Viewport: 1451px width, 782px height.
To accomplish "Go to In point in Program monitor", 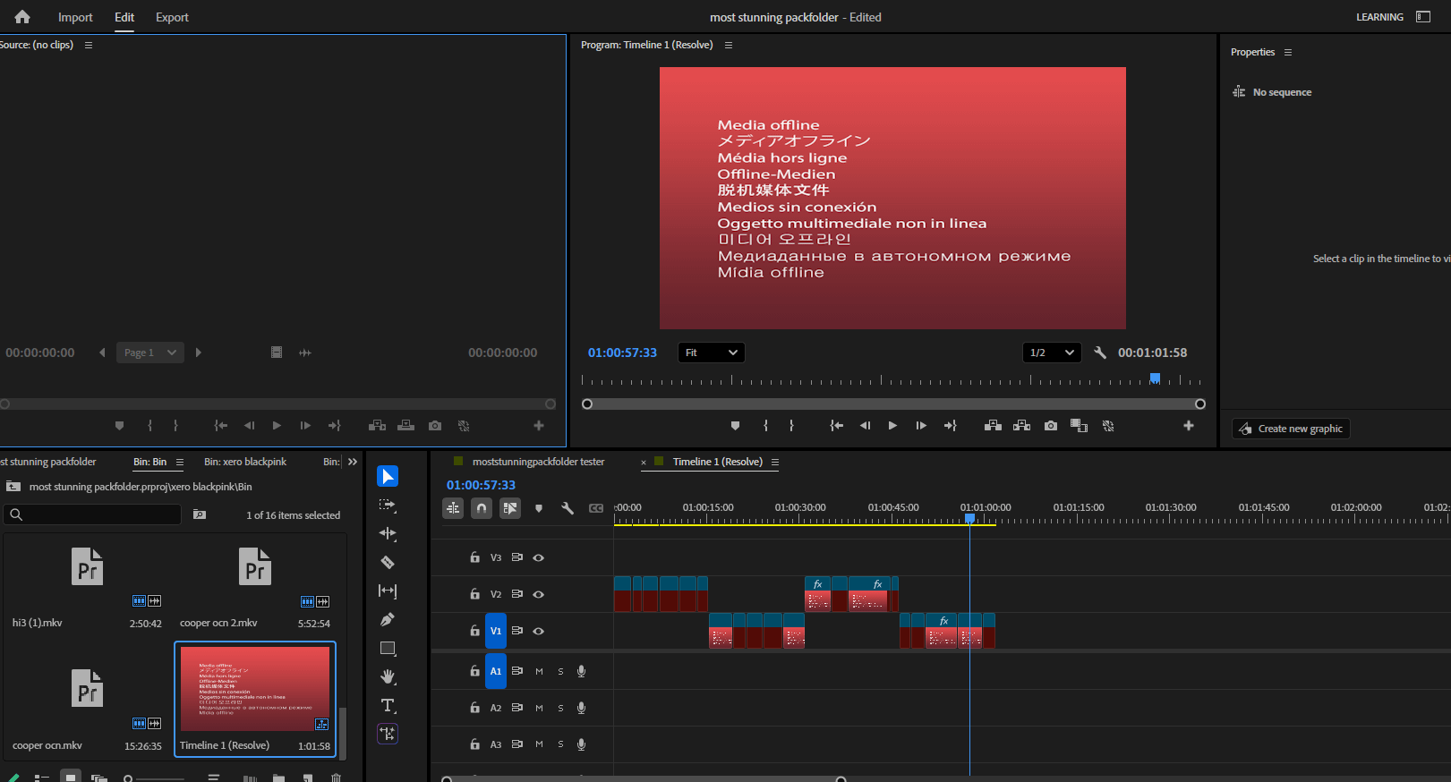I will coord(836,426).
